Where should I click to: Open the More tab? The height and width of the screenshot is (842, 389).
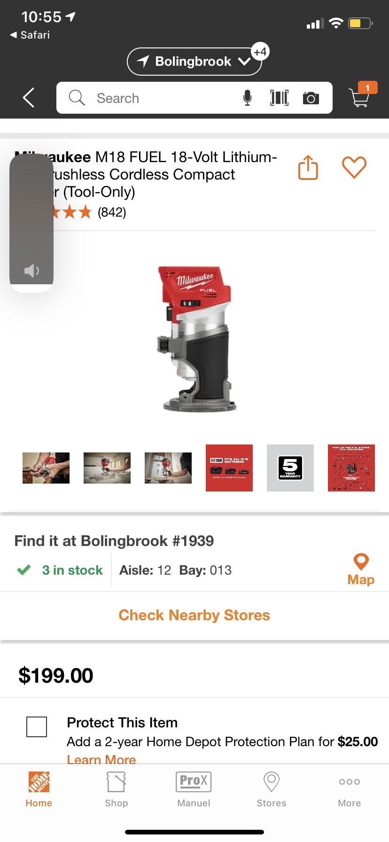pos(350,790)
